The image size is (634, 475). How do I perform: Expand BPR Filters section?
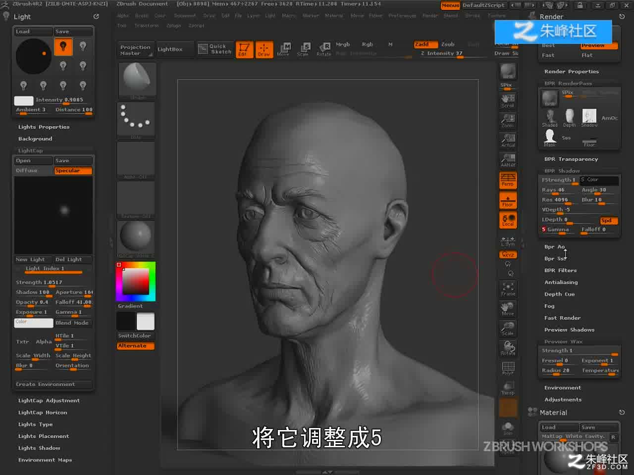pyautogui.click(x=560, y=271)
